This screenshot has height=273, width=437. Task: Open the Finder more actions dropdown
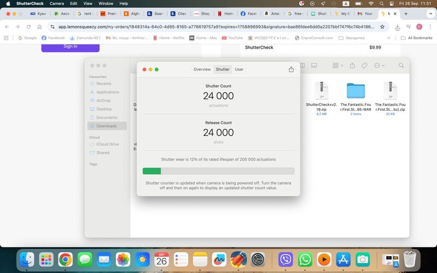click(379, 66)
